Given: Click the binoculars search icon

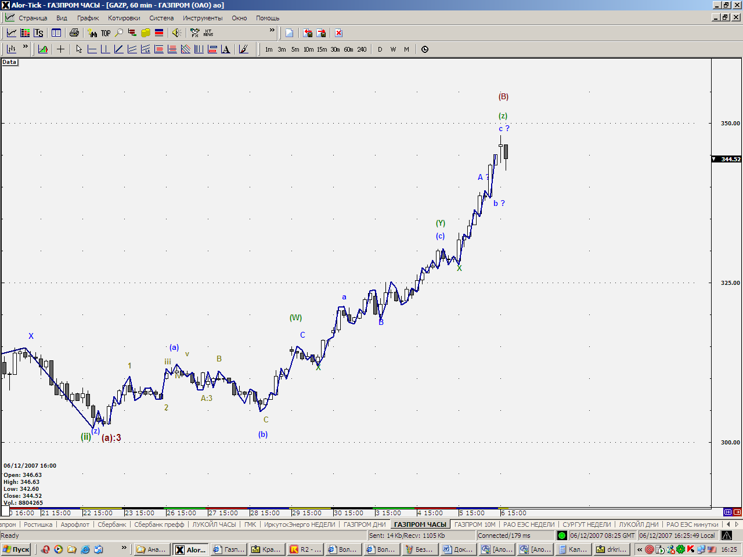Looking at the screenshot, I should [x=92, y=33].
